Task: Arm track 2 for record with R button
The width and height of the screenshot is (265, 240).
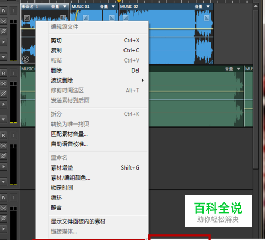Action: tap(3, 73)
